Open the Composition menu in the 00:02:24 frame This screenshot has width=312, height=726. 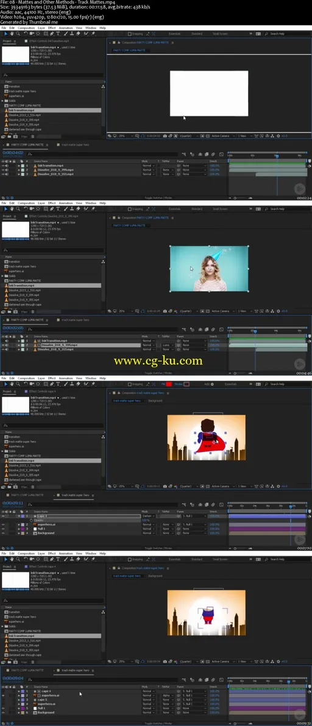click(26, 28)
